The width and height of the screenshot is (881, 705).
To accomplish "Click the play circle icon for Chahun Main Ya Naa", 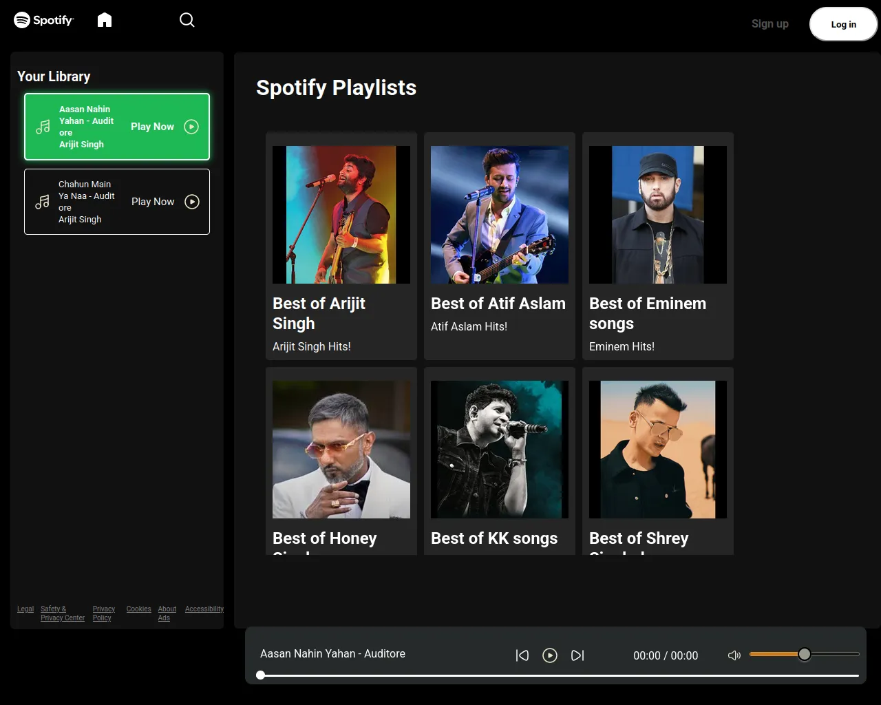I will [x=192, y=202].
